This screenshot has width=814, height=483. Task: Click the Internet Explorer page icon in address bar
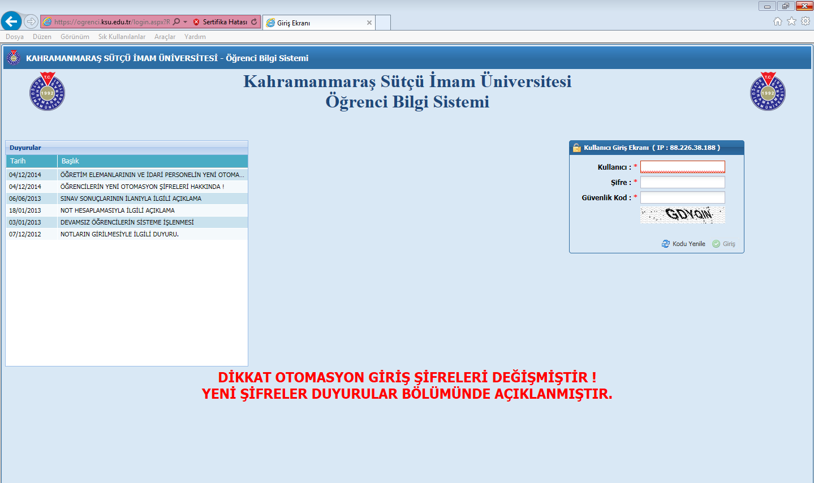[x=48, y=22]
